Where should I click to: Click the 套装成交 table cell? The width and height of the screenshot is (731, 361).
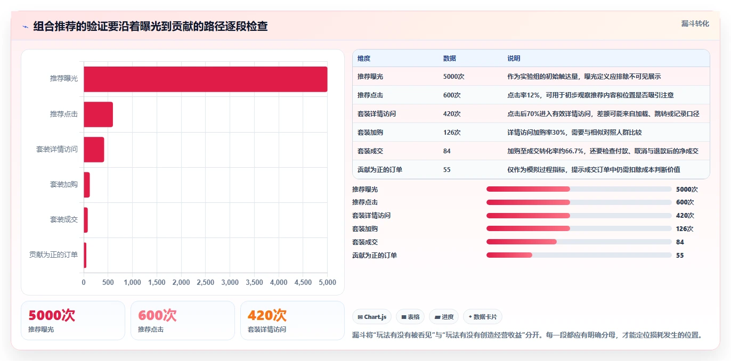coord(395,151)
